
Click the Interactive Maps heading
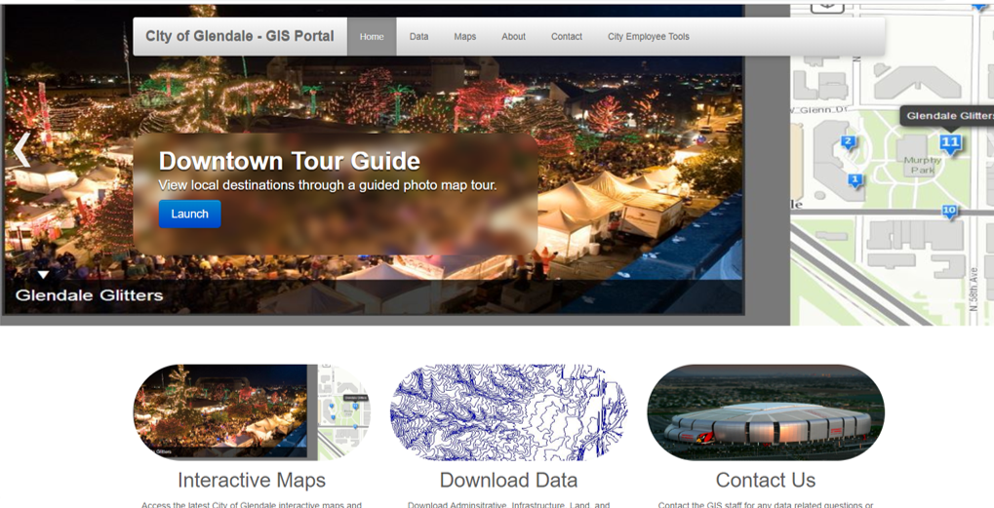(252, 480)
